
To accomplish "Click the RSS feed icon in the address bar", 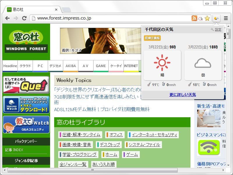I will pos(194,18).
